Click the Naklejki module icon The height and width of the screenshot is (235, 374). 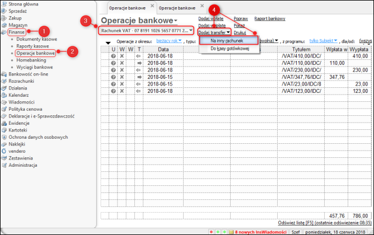point(4,144)
